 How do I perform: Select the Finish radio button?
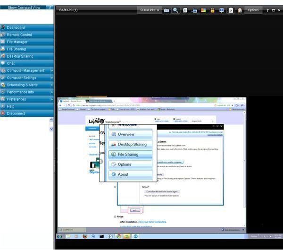[115, 216]
